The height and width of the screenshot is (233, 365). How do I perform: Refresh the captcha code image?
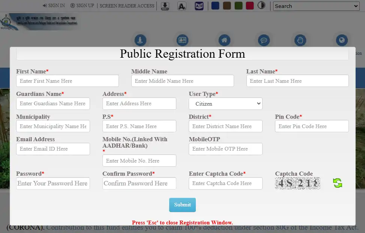click(x=337, y=182)
